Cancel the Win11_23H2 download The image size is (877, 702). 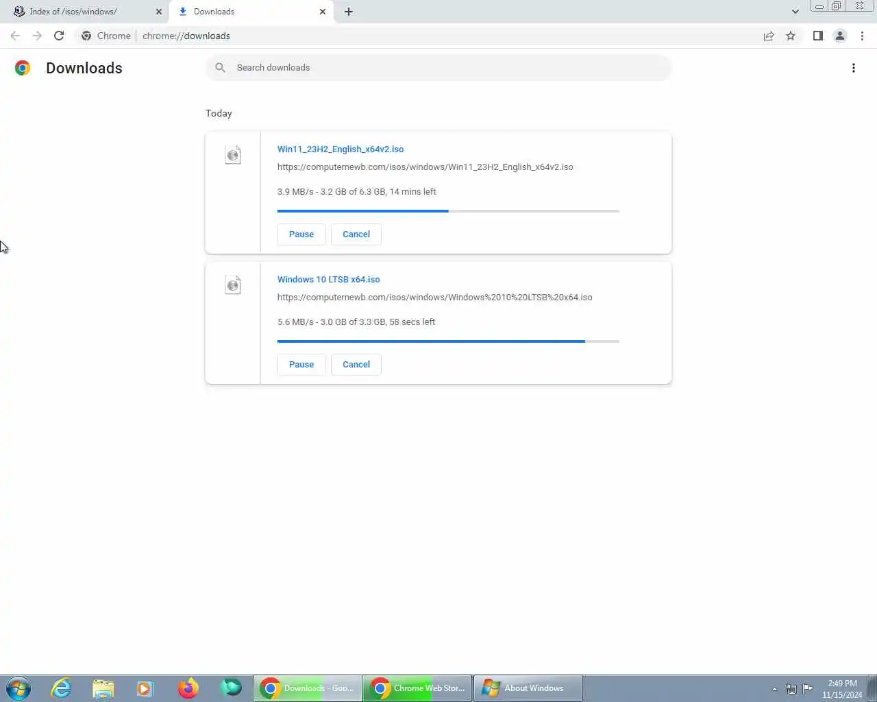point(356,234)
